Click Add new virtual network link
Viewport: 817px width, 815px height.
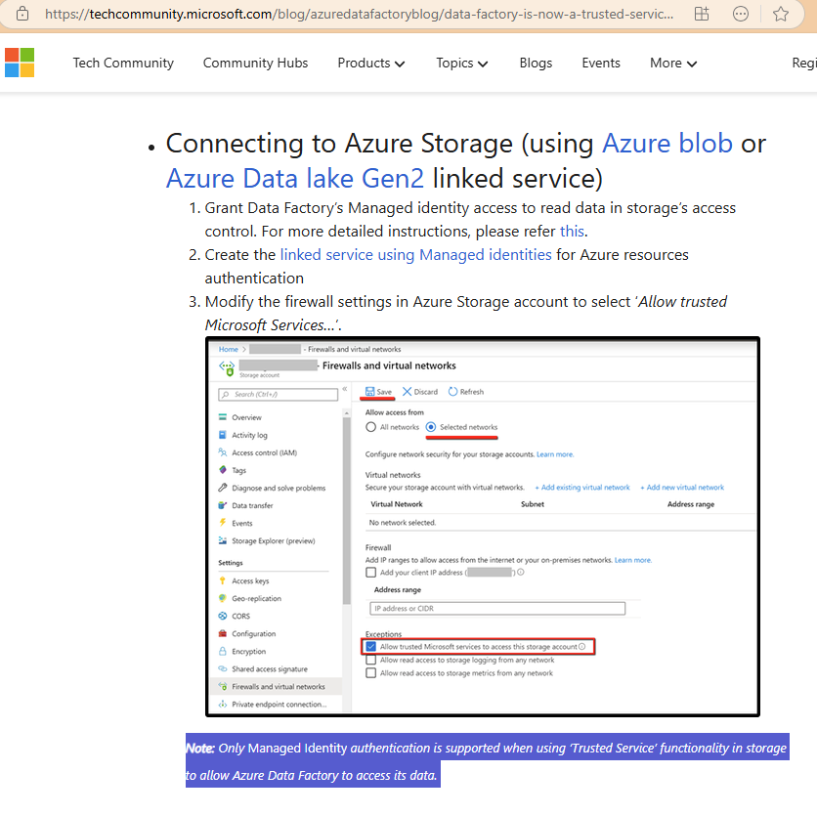pyautogui.click(x=682, y=488)
